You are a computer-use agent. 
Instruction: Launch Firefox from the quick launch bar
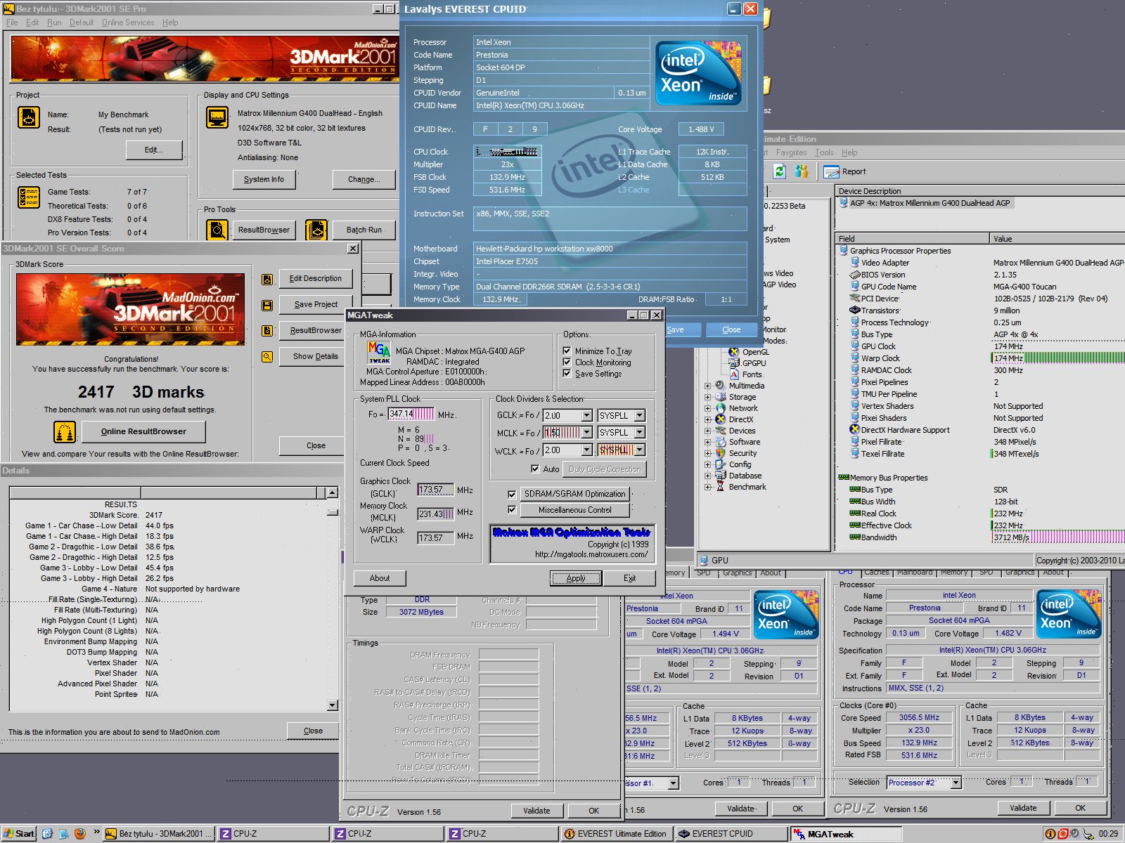80,834
